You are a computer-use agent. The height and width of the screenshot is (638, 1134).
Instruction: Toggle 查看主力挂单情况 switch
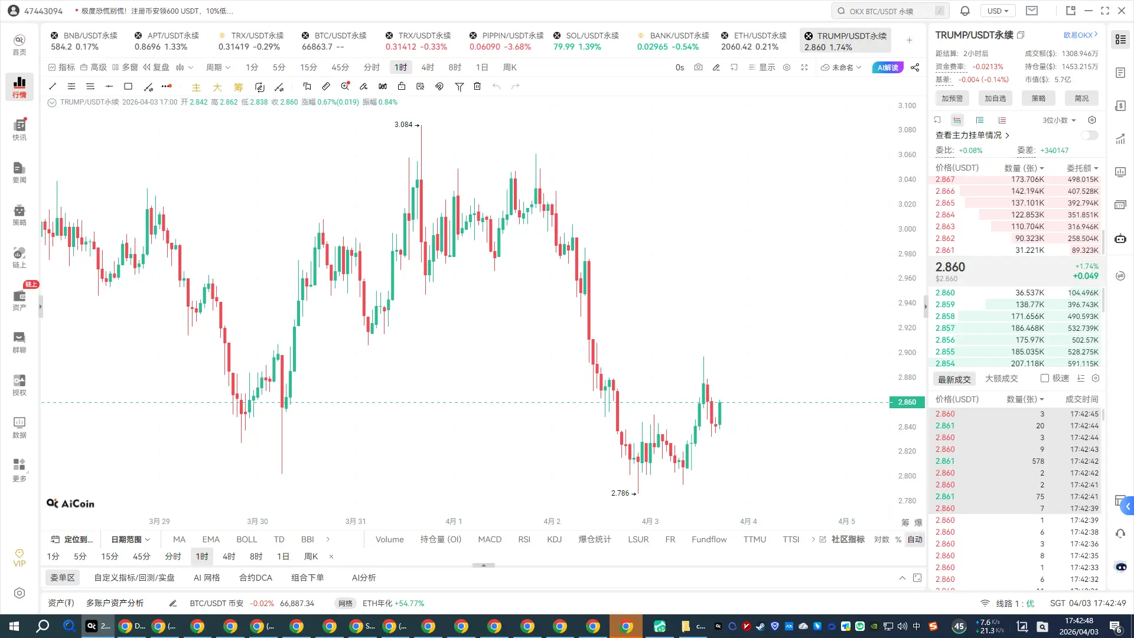click(x=1089, y=135)
